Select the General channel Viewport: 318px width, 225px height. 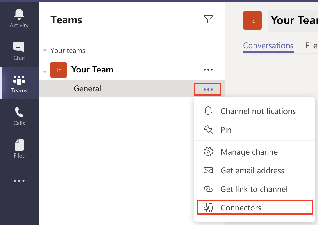tap(132, 88)
